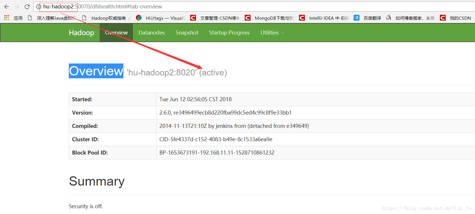Click the Block Pool ID value BP-1653673191

point(217,153)
